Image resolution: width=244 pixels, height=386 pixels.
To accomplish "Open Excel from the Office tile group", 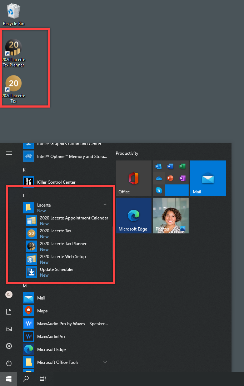I will [x=182, y=167].
